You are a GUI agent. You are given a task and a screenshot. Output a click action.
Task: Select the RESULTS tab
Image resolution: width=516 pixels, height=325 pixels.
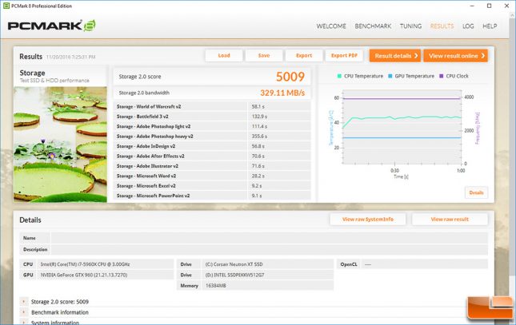pyautogui.click(x=442, y=26)
